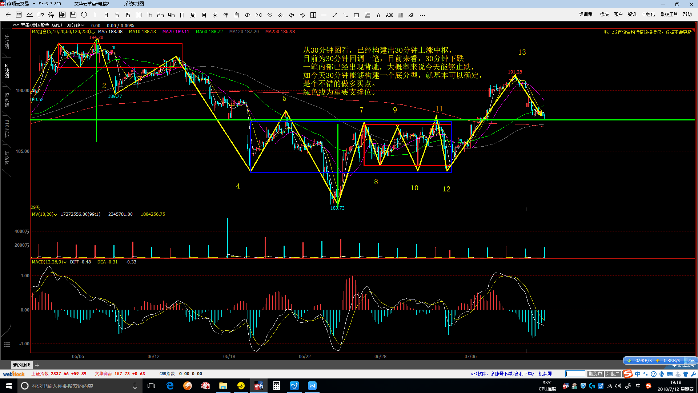
Task: Toggle the split-panel layout icon
Action: click(313, 15)
